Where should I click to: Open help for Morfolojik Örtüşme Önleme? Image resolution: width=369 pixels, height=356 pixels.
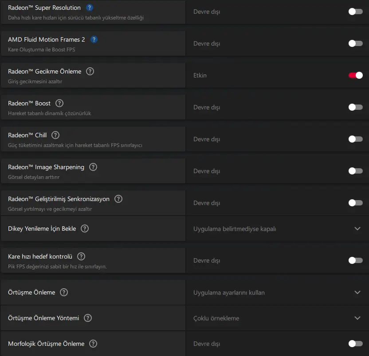(x=93, y=344)
